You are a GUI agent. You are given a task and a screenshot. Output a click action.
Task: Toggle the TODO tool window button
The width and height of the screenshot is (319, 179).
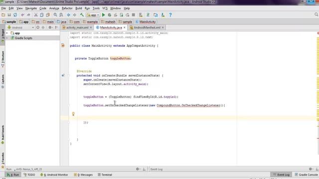(x=29, y=175)
